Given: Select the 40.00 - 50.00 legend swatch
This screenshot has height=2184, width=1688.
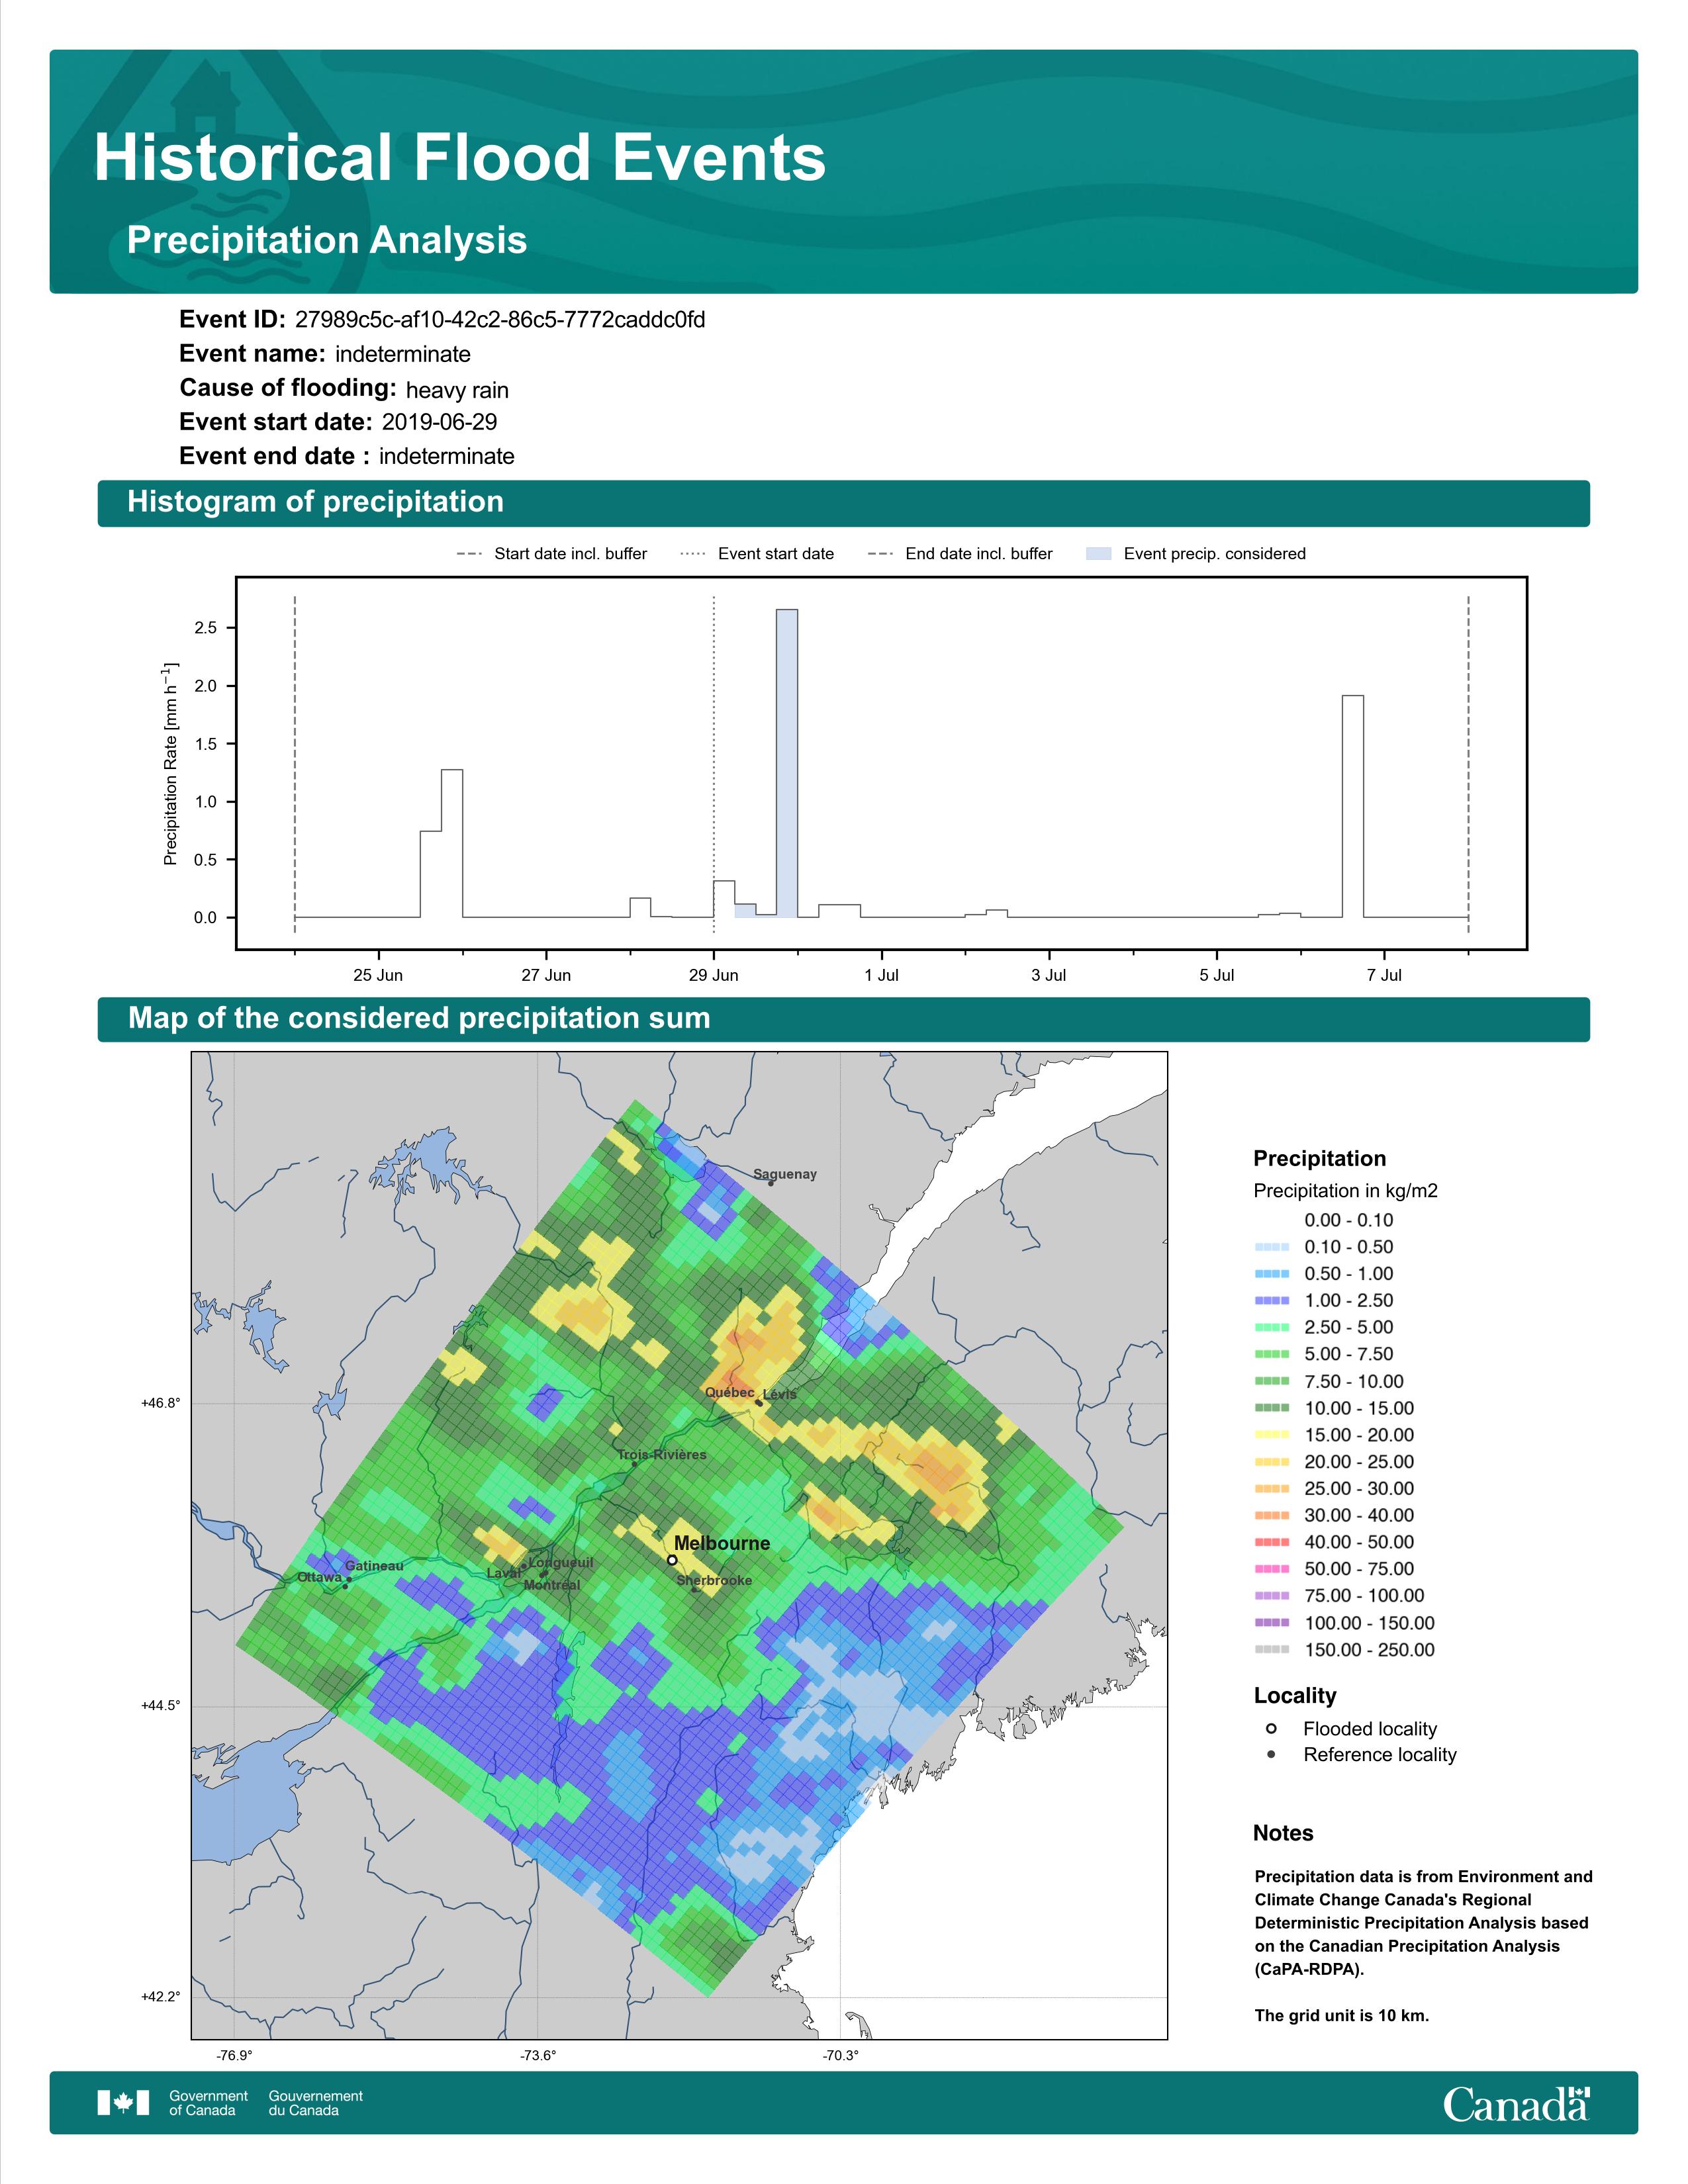Looking at the screenshot, I should (x=1272, y=1542).
